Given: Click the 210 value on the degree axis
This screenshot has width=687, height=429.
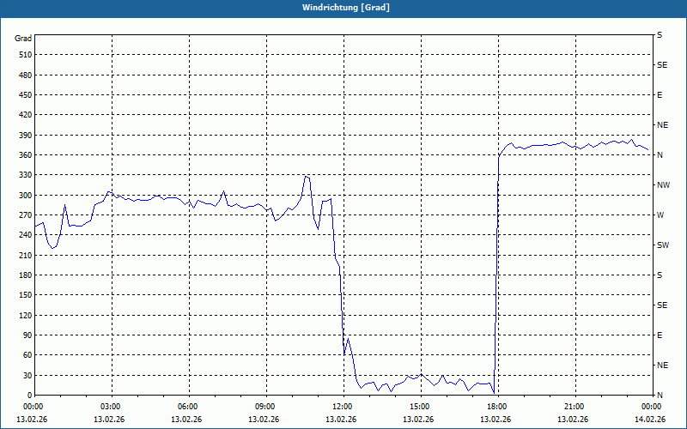Looking at the screenshot, I should 25,255.
